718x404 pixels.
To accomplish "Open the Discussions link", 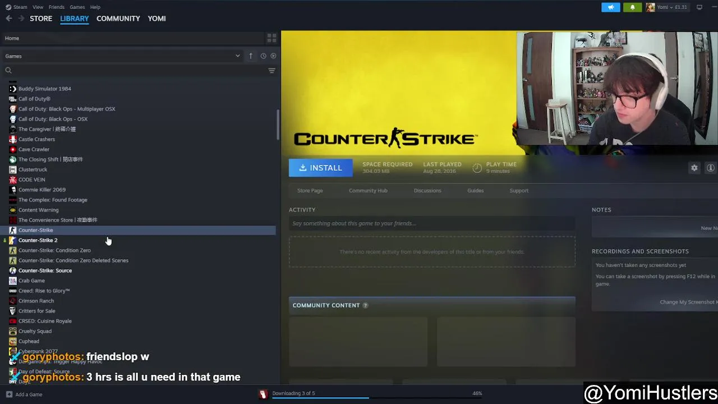I will tap(427, 191).
